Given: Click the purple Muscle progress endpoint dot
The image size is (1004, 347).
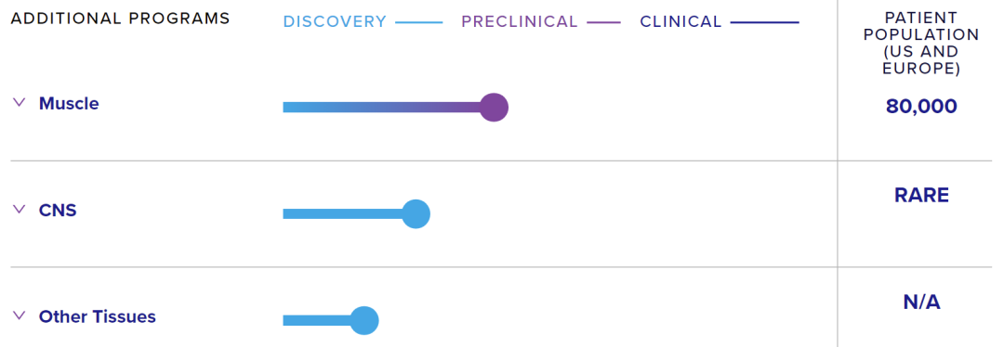Looking at the screenshot, I should point(494,107).
